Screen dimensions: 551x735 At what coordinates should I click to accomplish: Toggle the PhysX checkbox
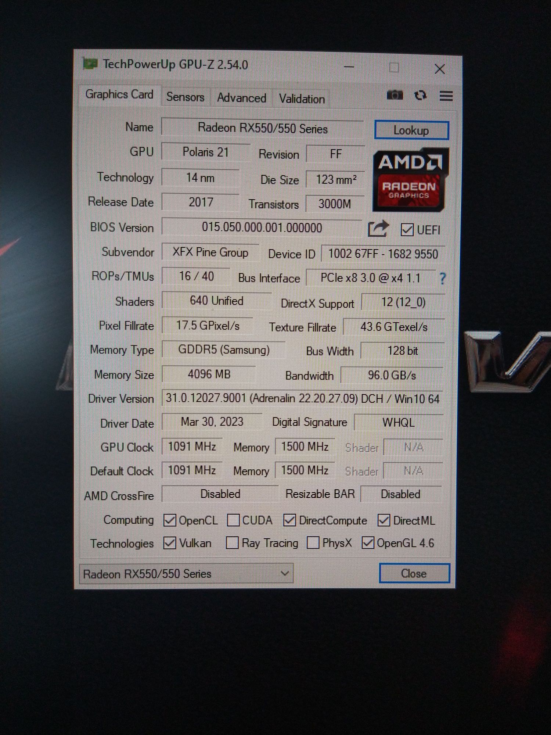(x=313, y=543)
